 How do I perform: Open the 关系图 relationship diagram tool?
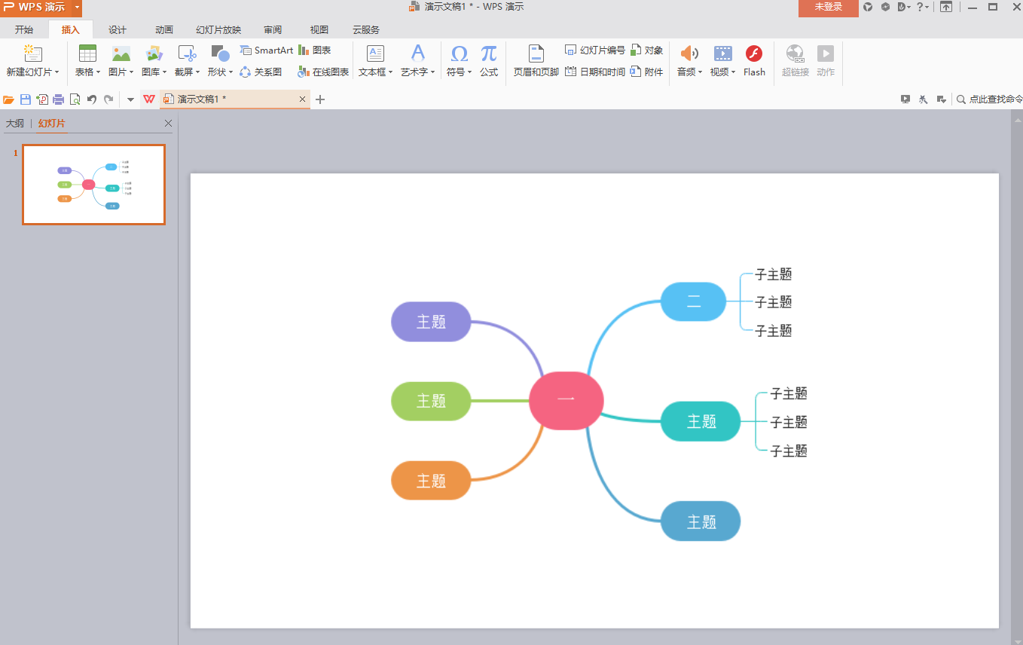coord(261,72)
